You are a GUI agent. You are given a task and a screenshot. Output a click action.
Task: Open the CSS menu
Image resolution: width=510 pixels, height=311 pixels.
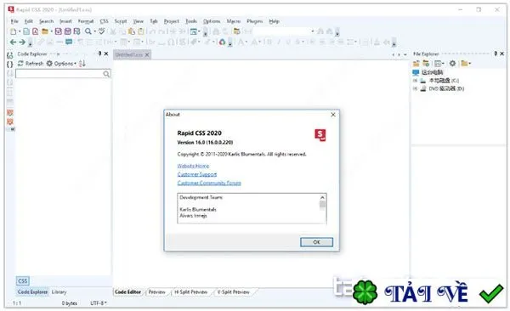click(x=104, y=21)
